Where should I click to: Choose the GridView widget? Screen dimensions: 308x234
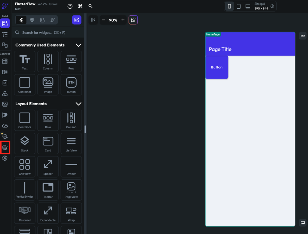pos(25,167)
